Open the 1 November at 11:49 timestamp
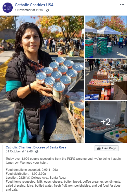Screen dimensions: 127x192 tap(29, 10)
